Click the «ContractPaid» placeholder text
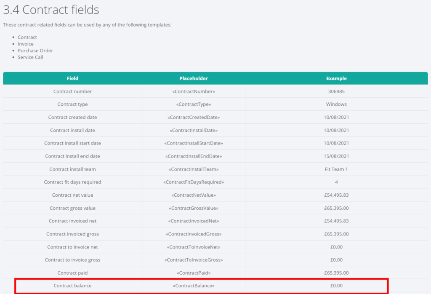The width and height of the screenshot is (431, 294). pyautogui.click(x=194, y=273)
